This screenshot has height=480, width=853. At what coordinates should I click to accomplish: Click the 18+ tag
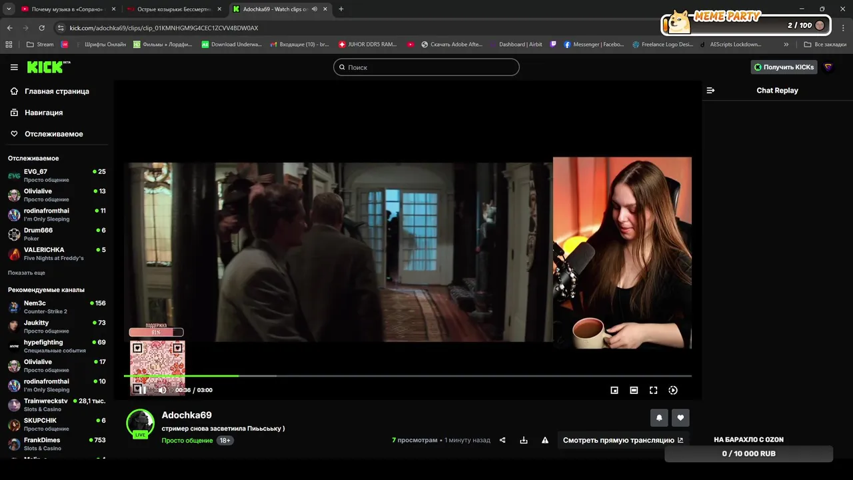click(x=225, y=441)
